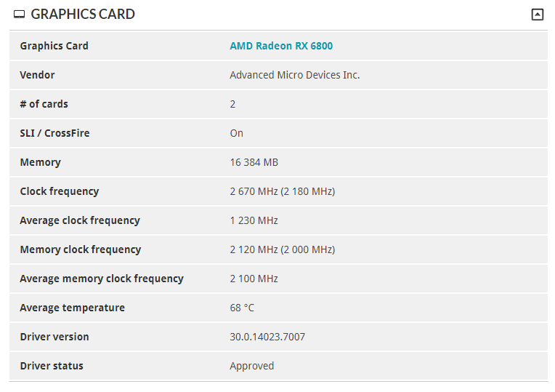555x392 pixels.
Task: Click the Advanced Micro Devices Inc. value
Action: (294, 75)
